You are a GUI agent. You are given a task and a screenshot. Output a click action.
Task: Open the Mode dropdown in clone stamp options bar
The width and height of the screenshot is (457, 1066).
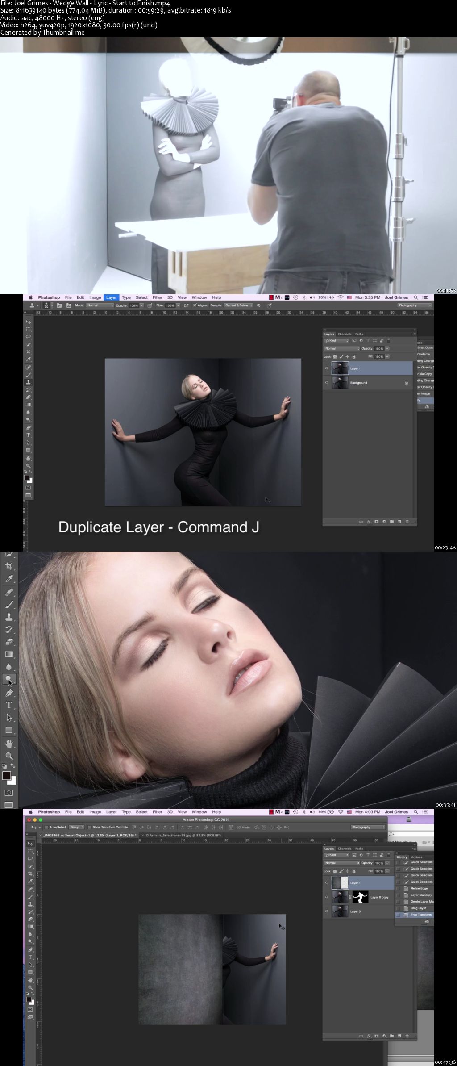pos(100,305)
